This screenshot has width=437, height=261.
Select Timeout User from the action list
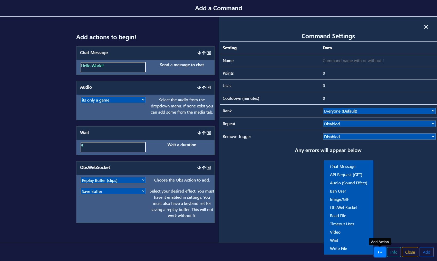(x=342, y=224)
